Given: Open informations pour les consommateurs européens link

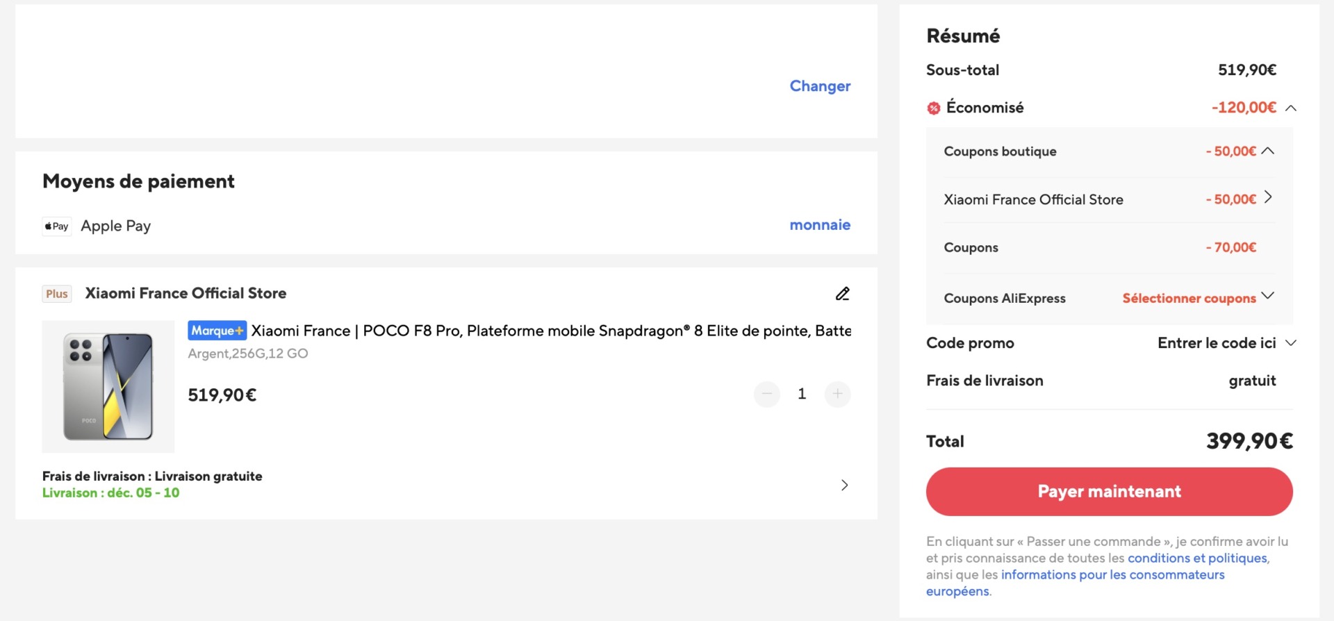Looking at the screenshot, I should click(1076, 583).
